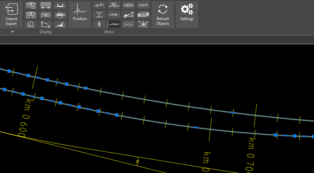Open the Position tool
The height and width of the screenshot is (173, 314).
pos(80,14)
